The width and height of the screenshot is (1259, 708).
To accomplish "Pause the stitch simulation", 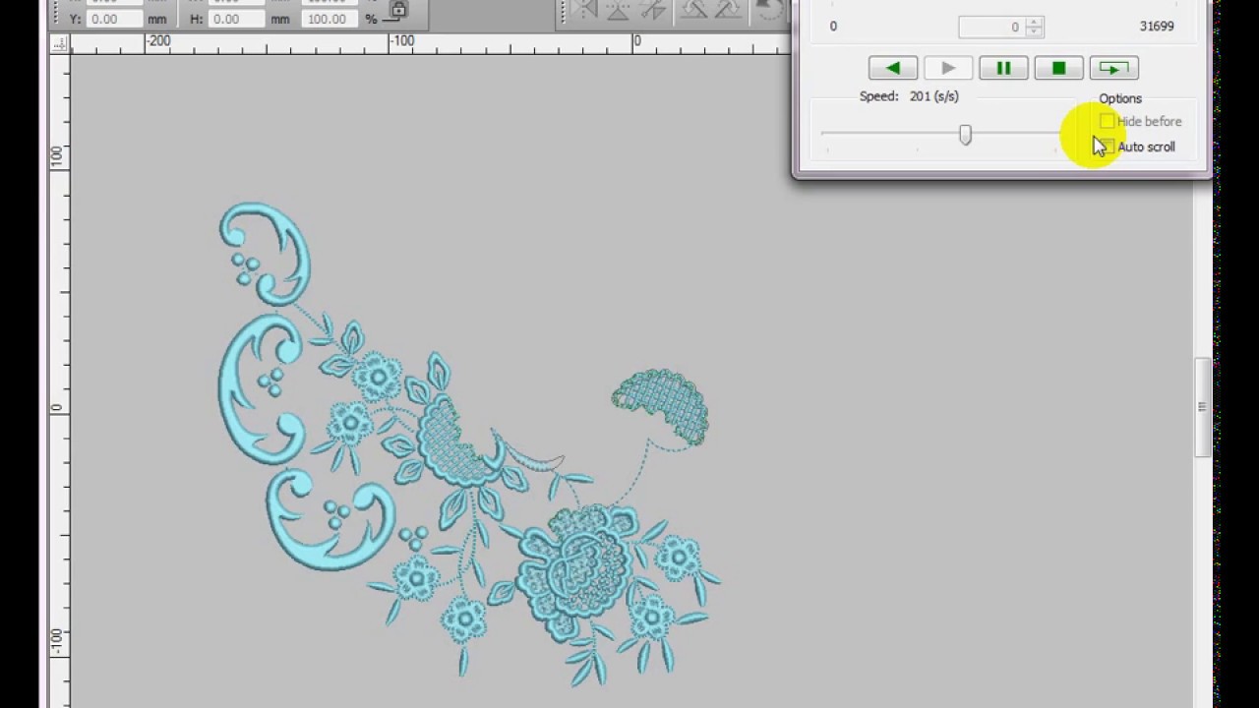I will [1003, 68].
